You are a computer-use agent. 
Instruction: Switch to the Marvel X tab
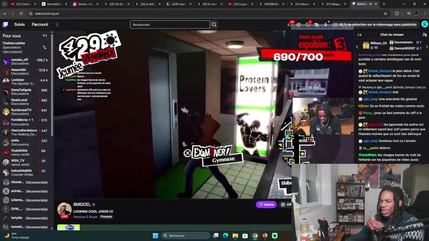click(303, 4)
